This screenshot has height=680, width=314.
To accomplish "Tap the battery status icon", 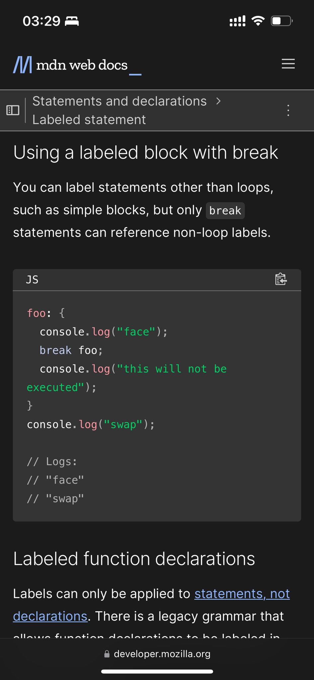I will click(x=281, y=21).
